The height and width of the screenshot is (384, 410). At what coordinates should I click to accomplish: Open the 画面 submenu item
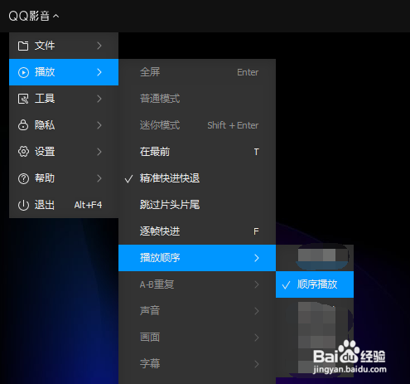click(197, 338)
